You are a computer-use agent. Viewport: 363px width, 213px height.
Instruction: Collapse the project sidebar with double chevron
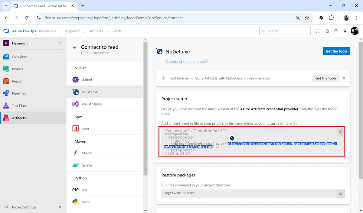60,207
